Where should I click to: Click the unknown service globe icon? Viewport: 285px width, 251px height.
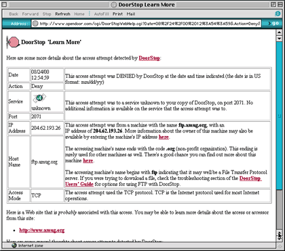point(39,98)
